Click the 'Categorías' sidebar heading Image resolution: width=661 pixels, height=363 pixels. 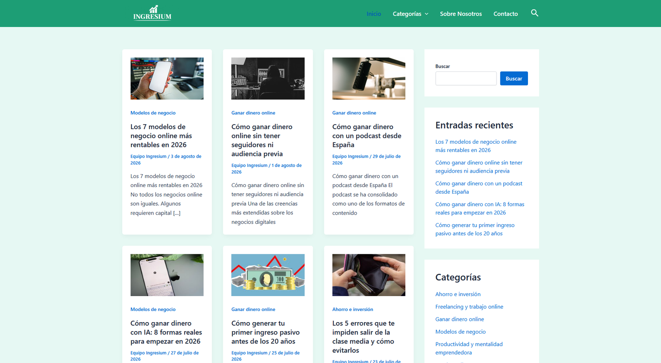tap(458, 277)
